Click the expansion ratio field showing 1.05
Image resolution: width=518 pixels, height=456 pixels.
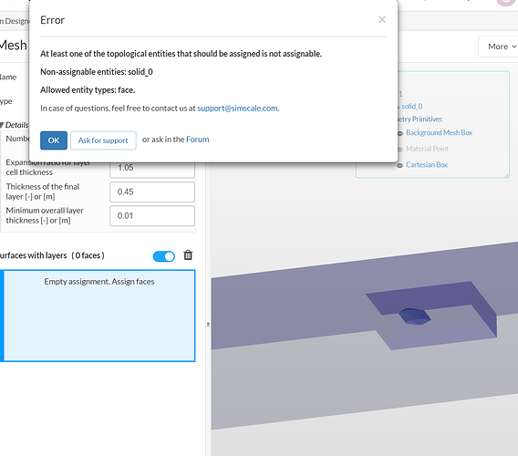tap(152, 168)
